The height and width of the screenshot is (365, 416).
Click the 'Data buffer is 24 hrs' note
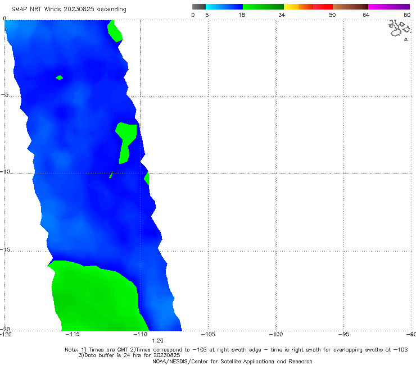(129, 355)
